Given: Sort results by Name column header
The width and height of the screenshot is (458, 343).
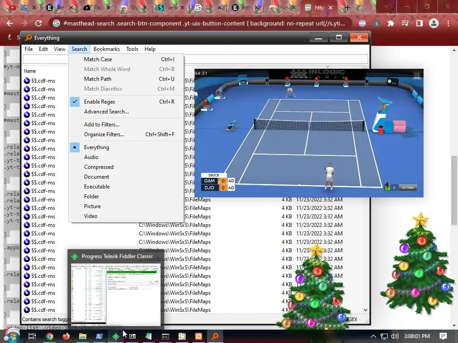Looking at the screenshot, I should (x=30, y=71).
